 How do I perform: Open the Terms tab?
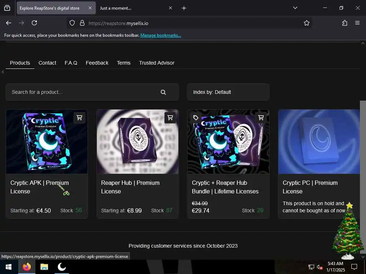pos(124,63)
